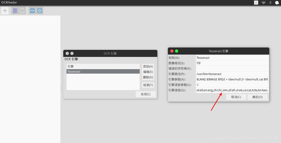Click the 名称(N) Tesseract name field
This screenshot has width=281, height=143.
pos(232,58)
